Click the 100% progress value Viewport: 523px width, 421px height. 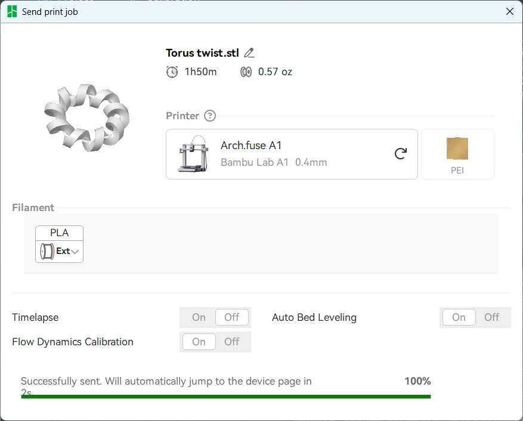click(x=417, y=381)
